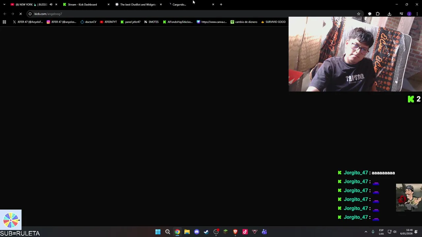Image resolution: width=422 pixels, height=237 pixels.
Task: Open Valorant icon in taskbar
Action: [x=255, y=232]
